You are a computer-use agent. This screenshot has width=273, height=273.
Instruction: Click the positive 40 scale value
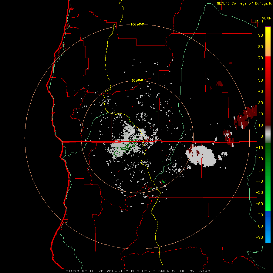pyautogui.click(x=261, y=91)
